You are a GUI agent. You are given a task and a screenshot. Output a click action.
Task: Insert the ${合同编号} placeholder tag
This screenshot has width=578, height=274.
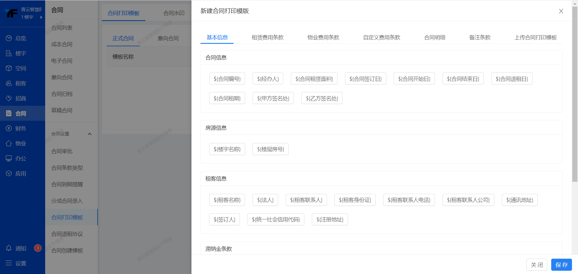point(227,79)
